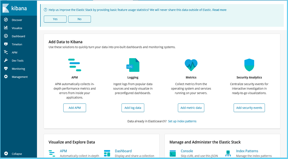
Task: Click the large APM illustration icon
Action: tap(75, 65)
